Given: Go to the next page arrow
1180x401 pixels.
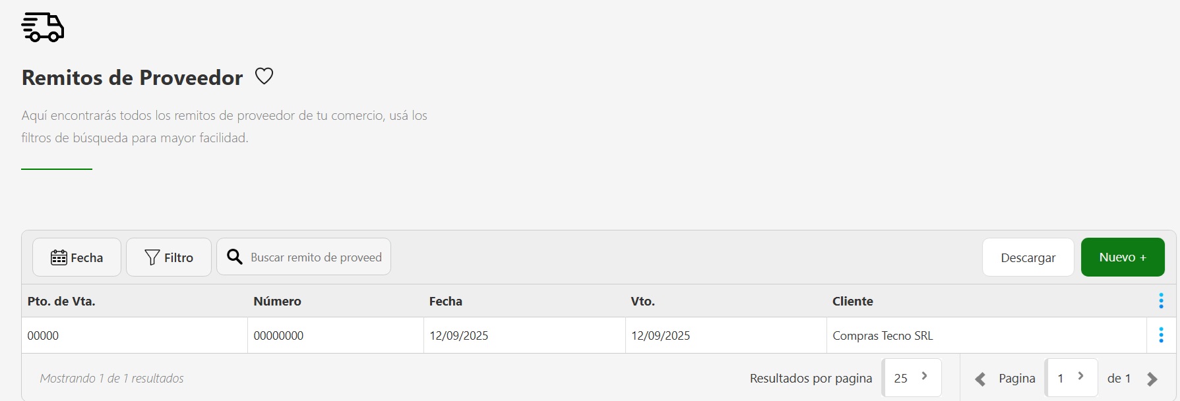Looking at the screenshot, I should 1152,379.
